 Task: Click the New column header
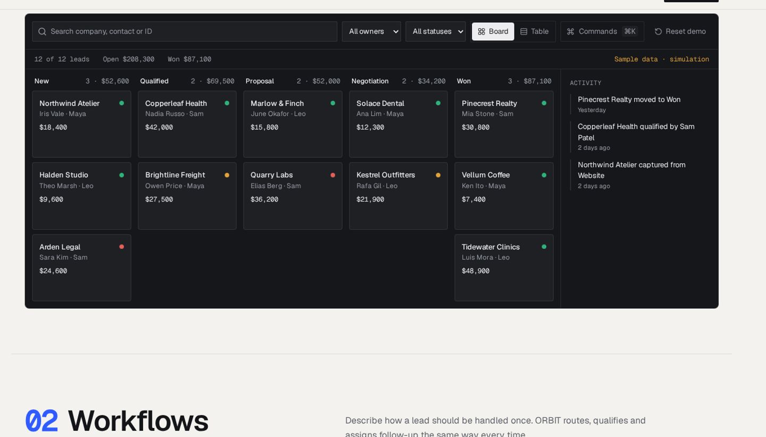click(81, 81)
